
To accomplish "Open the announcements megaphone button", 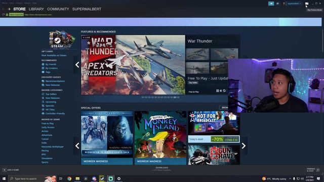I will click(271, 4).
